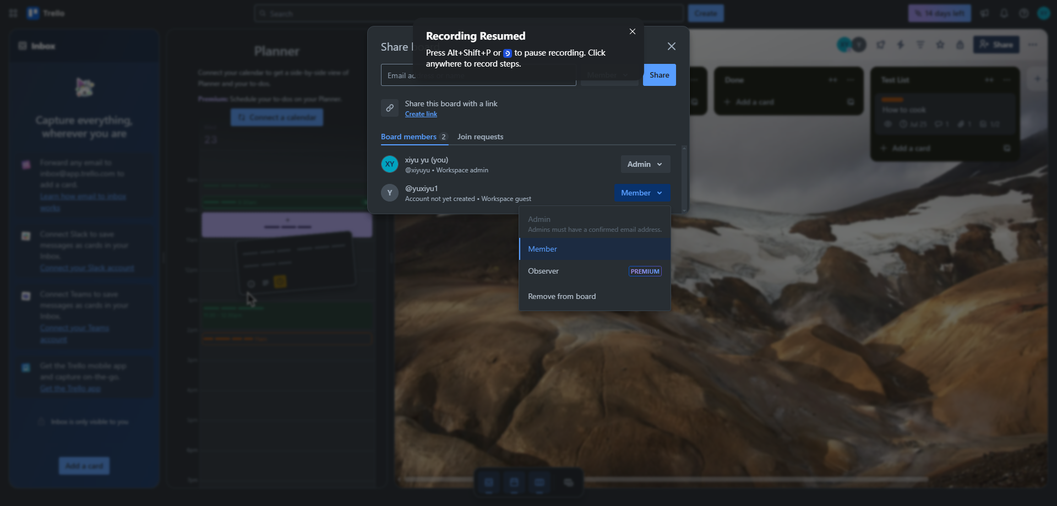The image size is (1057, 506).
Task: Open the board menu three dots
Action: (x=1033, y=45)
